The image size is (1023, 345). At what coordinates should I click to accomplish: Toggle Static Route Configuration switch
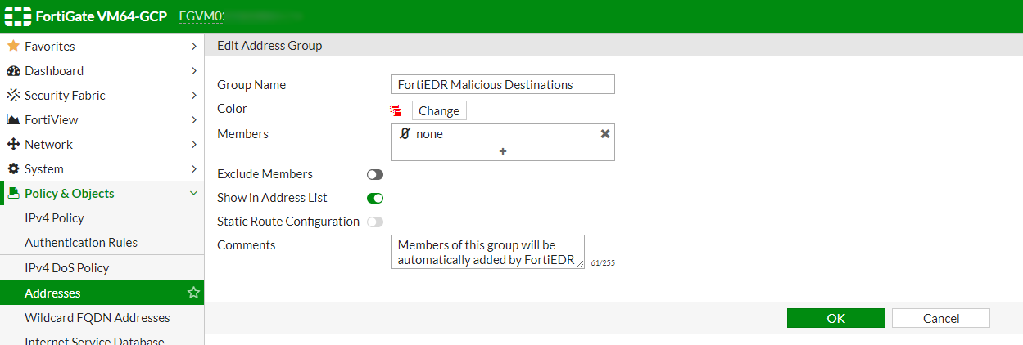click(375, 222)
